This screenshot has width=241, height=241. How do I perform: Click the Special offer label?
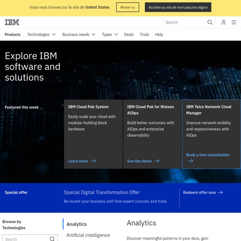coord(16,192)
